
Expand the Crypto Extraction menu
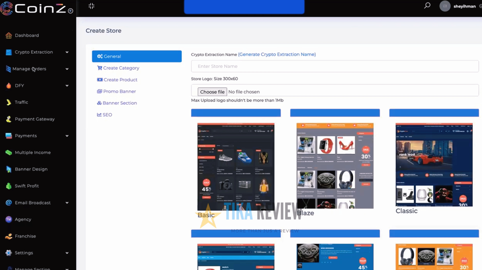(x=67, y=52)
